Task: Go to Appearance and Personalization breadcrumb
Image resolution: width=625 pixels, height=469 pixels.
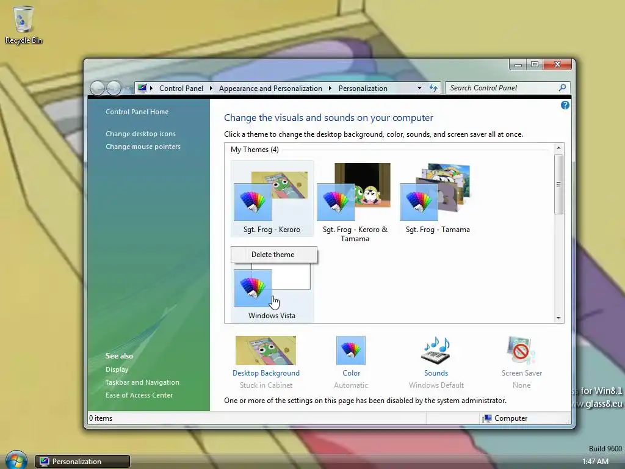Action: 270,88
